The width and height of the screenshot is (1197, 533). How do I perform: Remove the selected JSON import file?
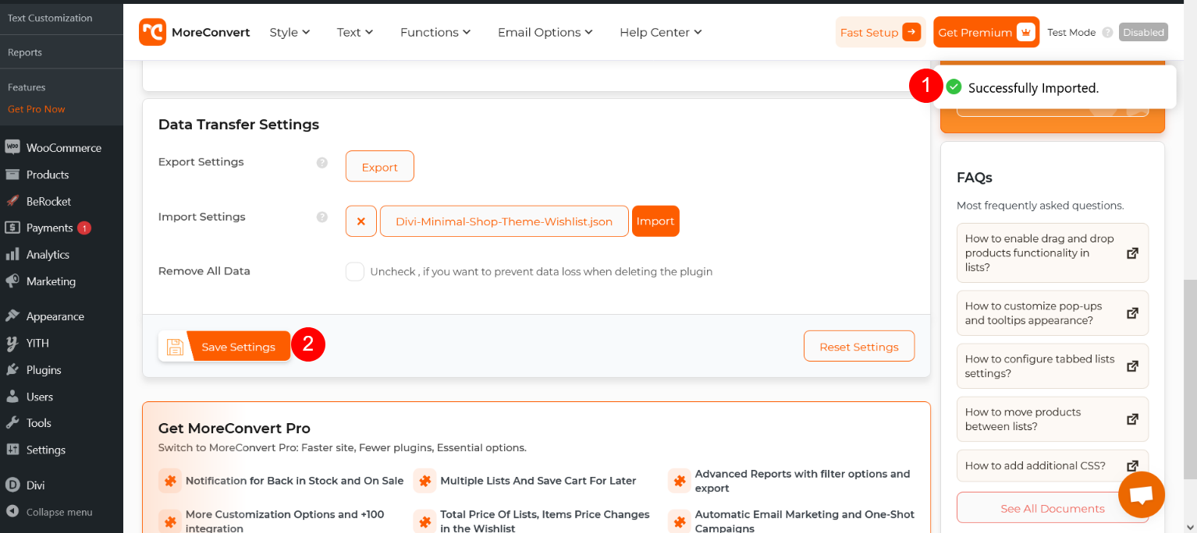[x=361, y=221]
